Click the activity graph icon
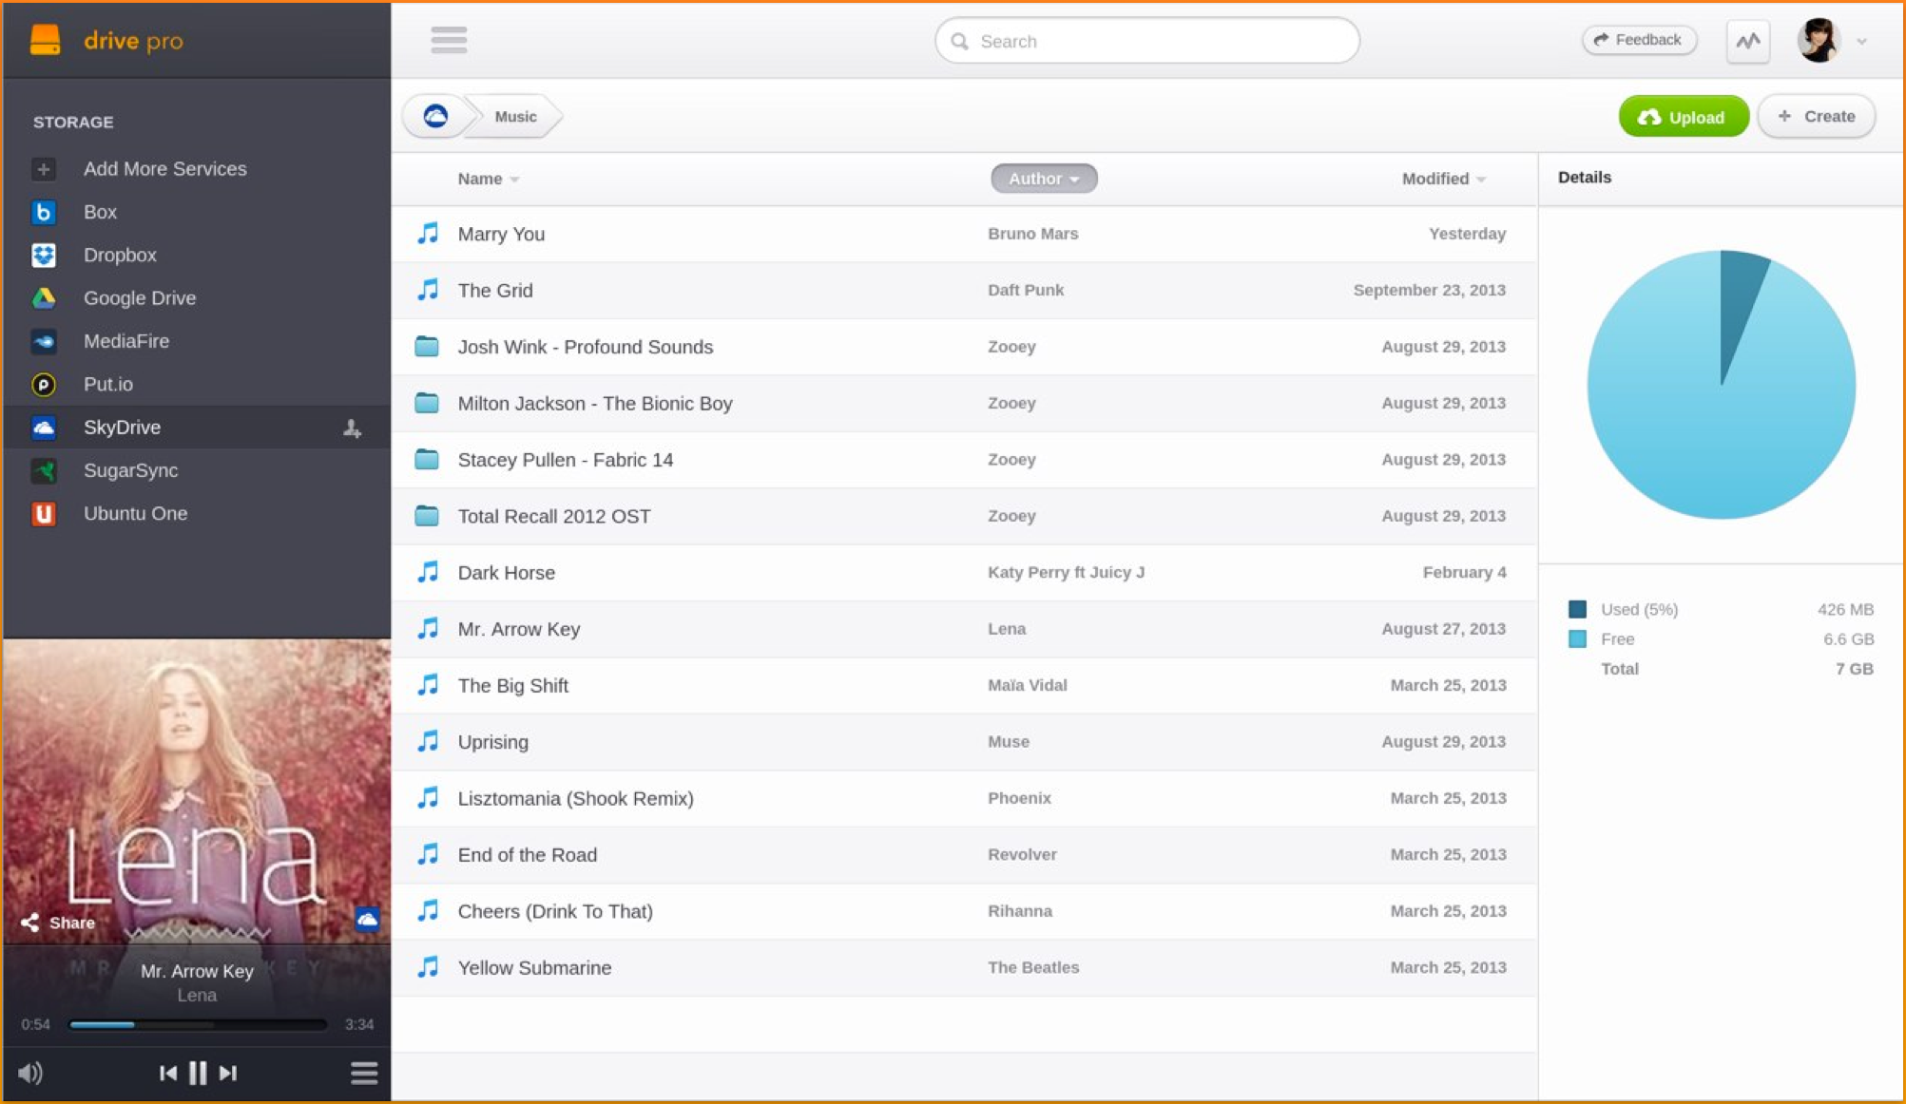The image size is (1906, 1104). [x=1747, y=41]
